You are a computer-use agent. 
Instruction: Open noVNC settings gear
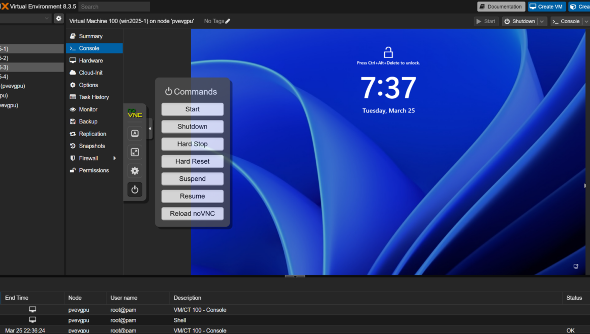coord(135,171)
